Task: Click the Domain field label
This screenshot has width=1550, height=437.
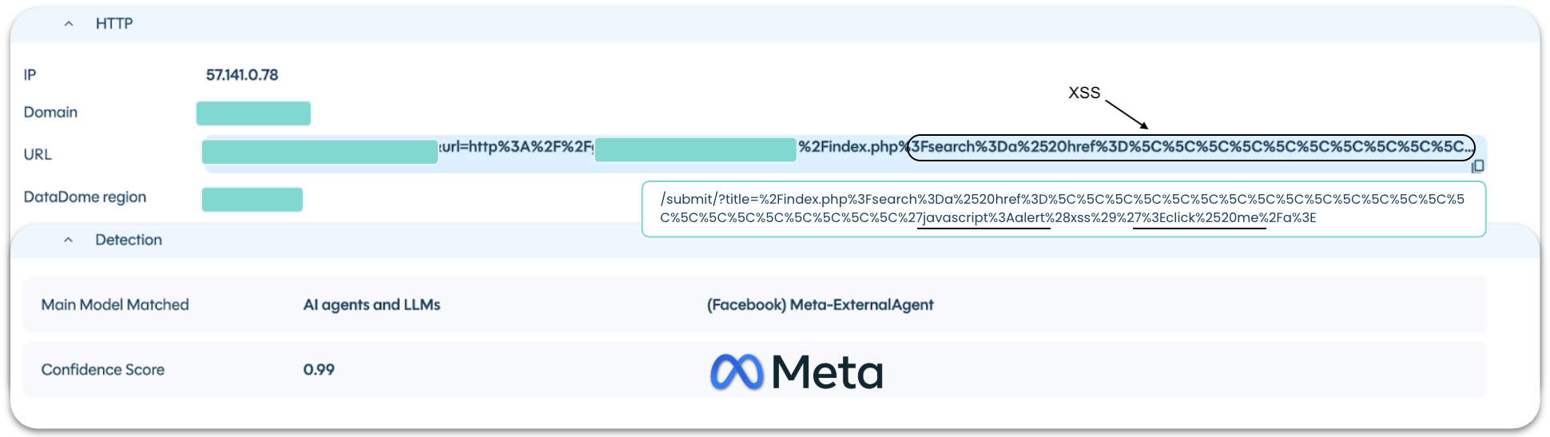Action: [50, 112]
